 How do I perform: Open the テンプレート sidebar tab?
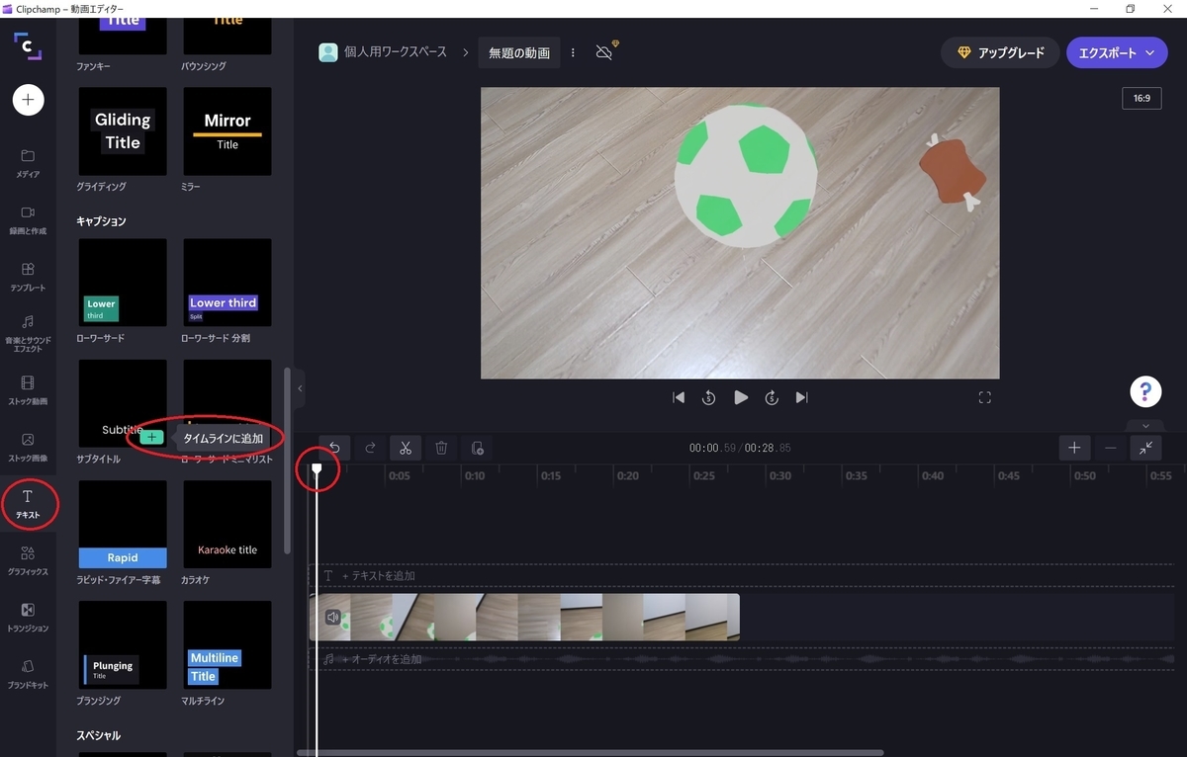[28, 277]
